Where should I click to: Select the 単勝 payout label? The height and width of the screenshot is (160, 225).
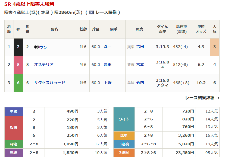click(x=14, y=111)
